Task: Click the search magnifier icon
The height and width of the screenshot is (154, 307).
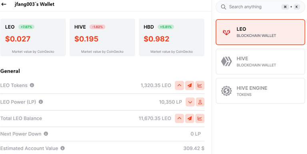Action: (223, 7)
